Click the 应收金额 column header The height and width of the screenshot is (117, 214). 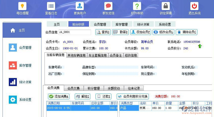[100, 103]
